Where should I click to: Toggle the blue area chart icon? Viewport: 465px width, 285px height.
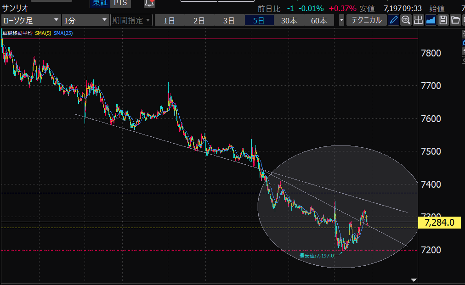[x=431, y=20]
